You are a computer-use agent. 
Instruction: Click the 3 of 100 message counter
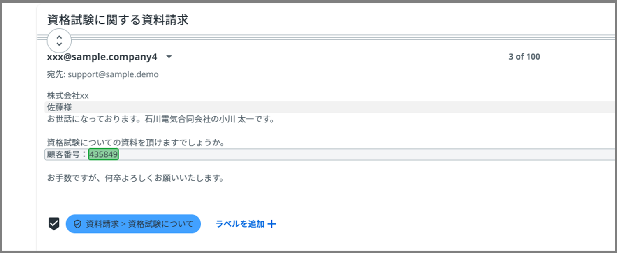tap(524, 57)
